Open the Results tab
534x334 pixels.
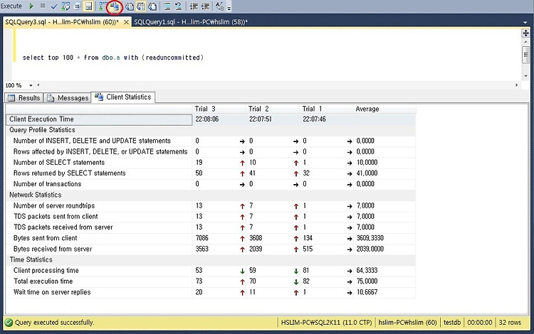[x=23, y=98]
